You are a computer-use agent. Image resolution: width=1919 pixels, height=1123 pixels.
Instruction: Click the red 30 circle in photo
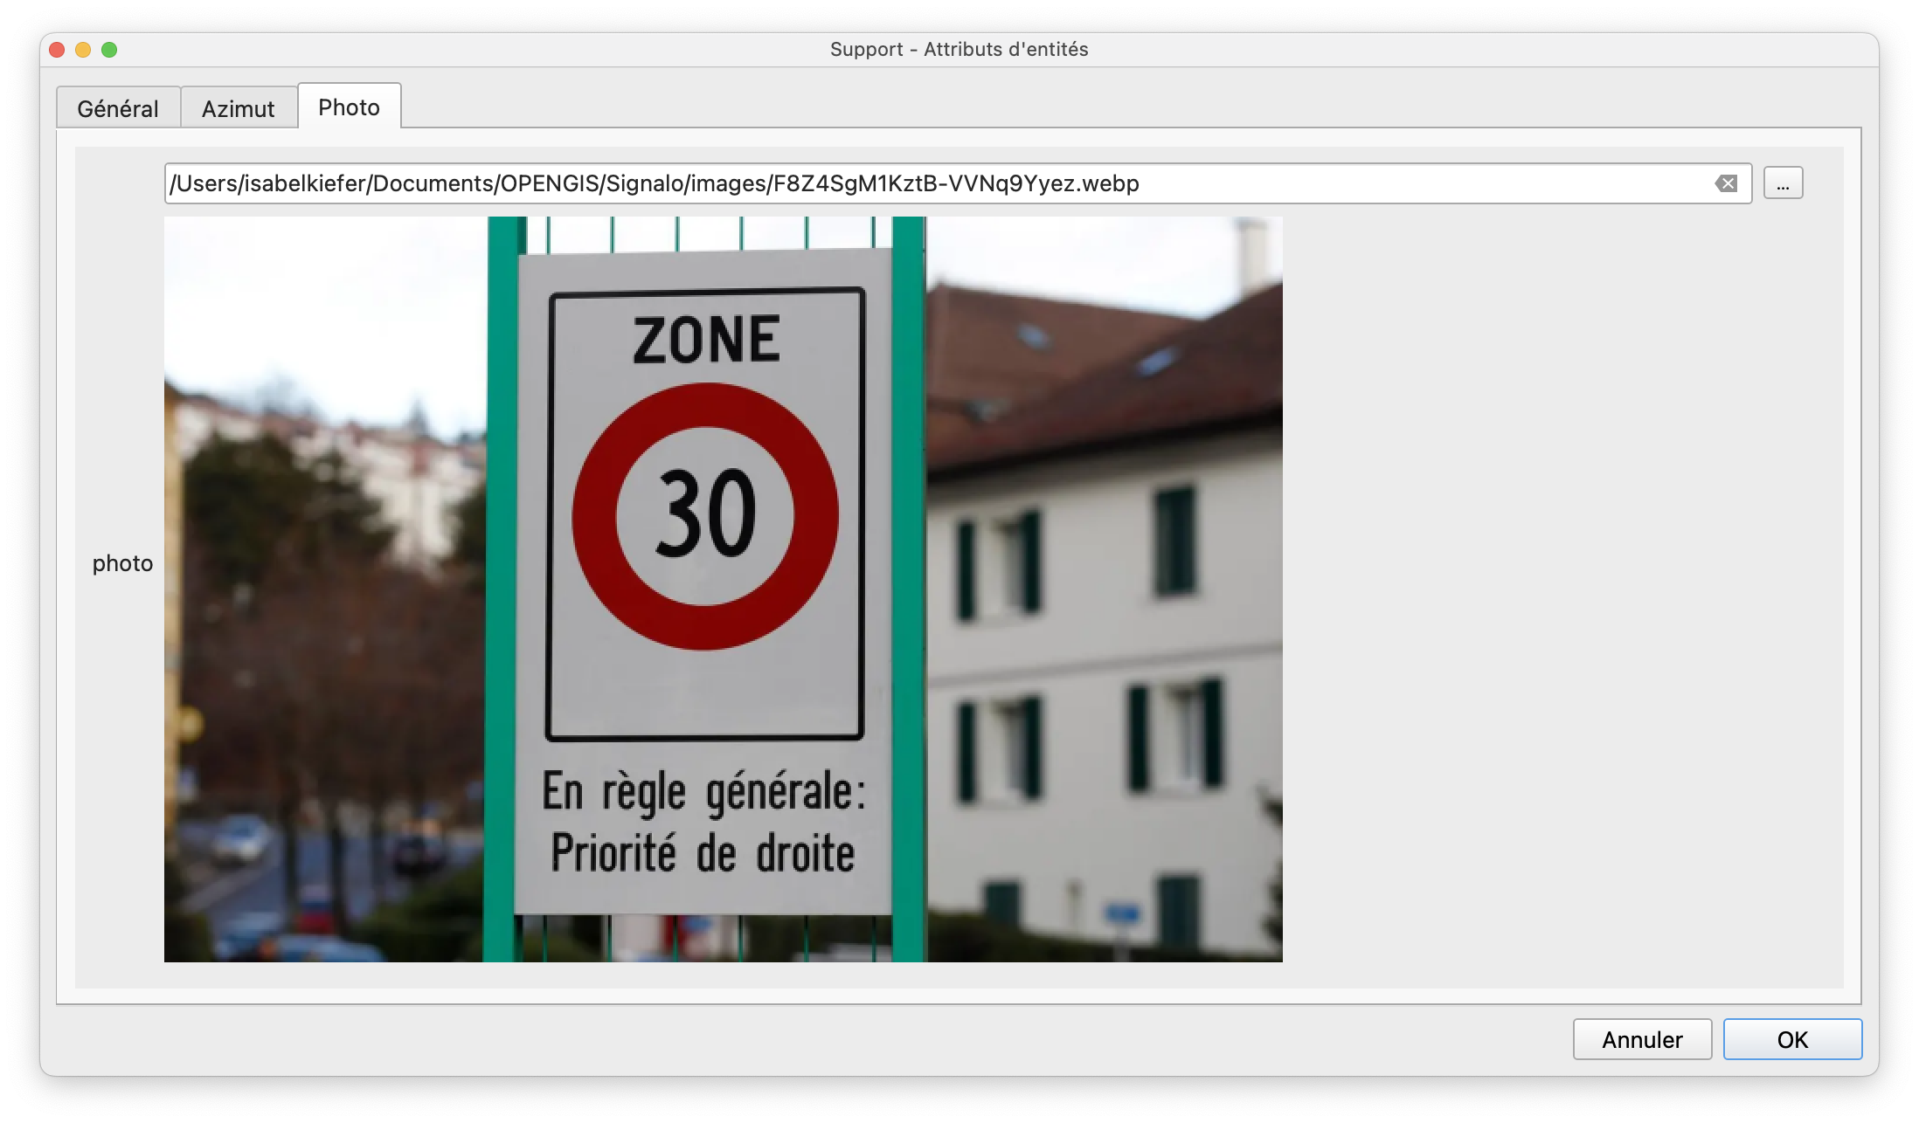click(705, 515)
